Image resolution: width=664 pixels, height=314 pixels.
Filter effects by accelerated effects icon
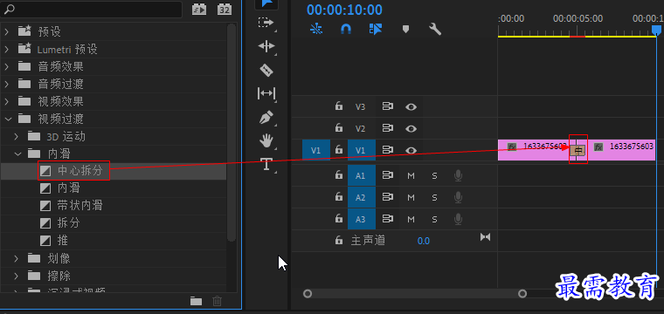(x=198, y=9)
